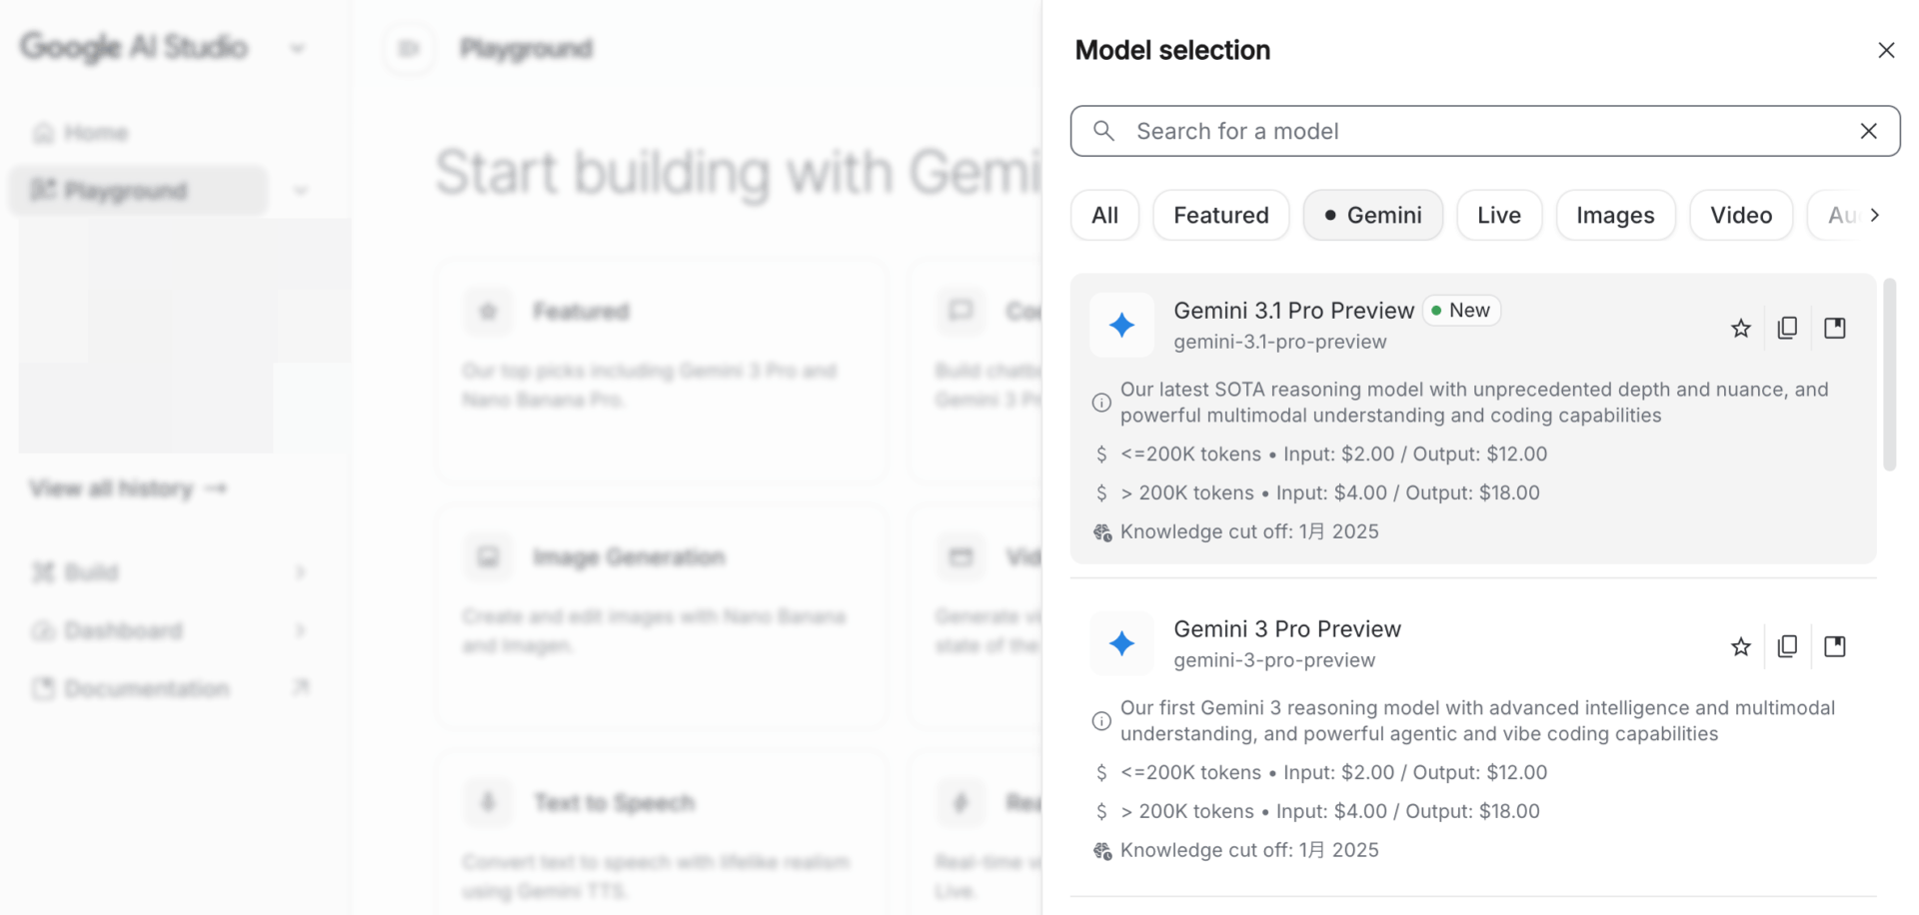
Task: Copy the gemini-3-pro-preview model identifier
Action: tap(1788, 646)
